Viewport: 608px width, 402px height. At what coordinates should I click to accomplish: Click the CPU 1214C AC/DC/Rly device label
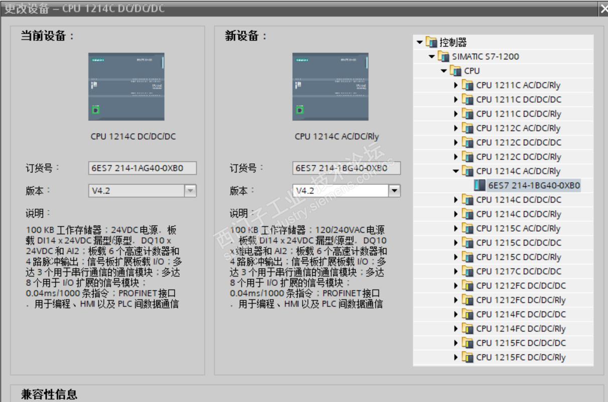[x=337, y=137]
